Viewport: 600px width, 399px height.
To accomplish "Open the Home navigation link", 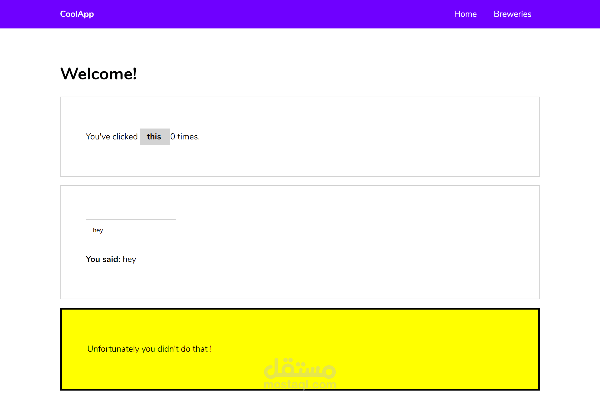I will pos(465,14).
